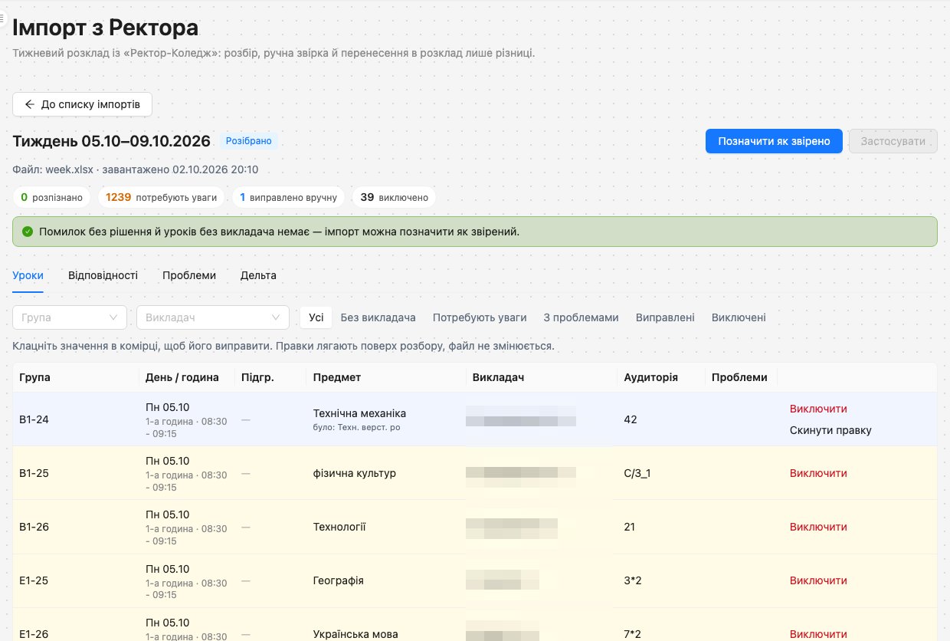Exclude the В1-24 lesson row via 'Виключити'
This screenshot has width=950, height=641.
pyautogui.click(x=818, y=409)
